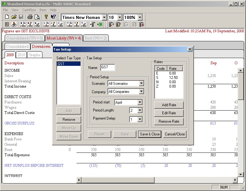Open the Times New Roman font dropdown
246x191 pixels.
click(104, 17)
